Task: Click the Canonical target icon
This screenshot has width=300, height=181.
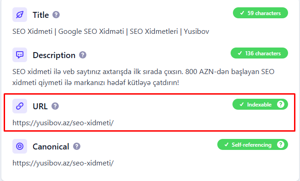Action: click(x=20, y=146)
